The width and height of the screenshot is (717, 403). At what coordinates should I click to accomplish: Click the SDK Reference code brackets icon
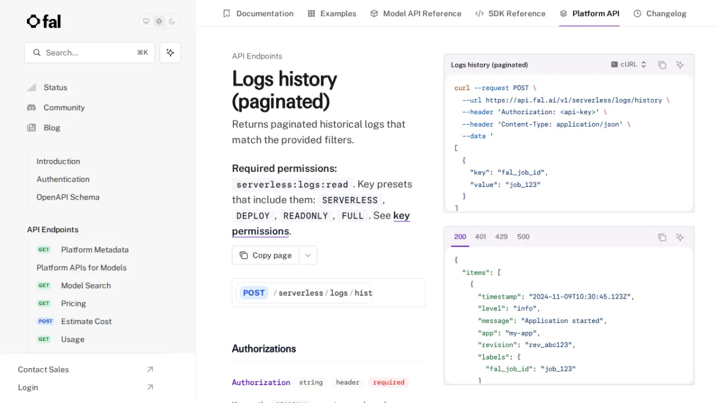(x=479, y=13)
